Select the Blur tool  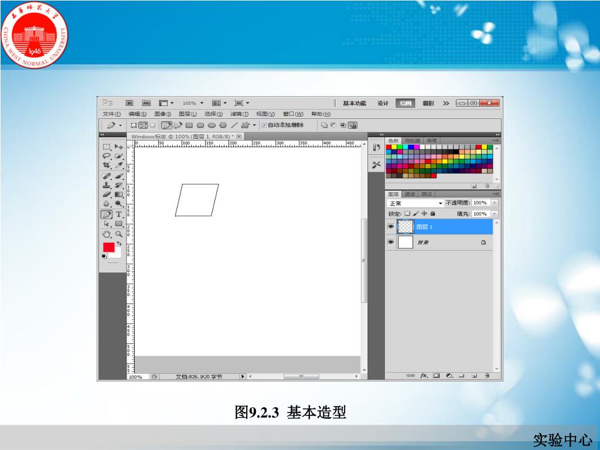(x=107, y=203)
